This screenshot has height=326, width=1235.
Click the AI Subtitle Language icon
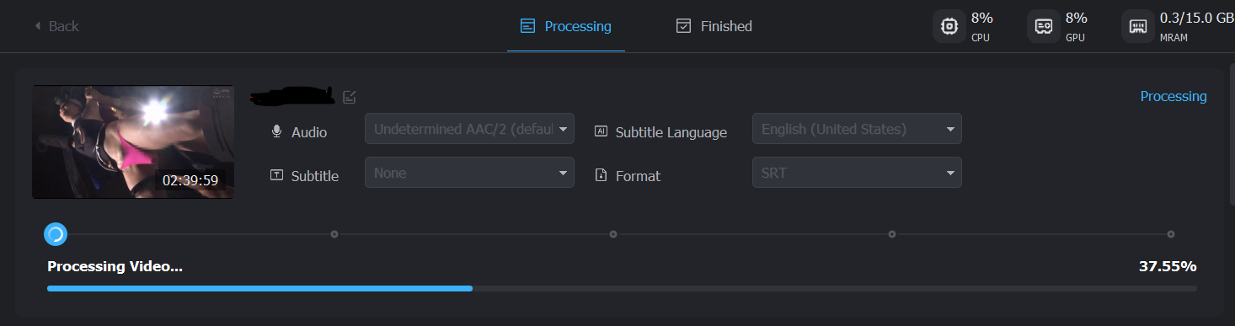coord(601,131)
